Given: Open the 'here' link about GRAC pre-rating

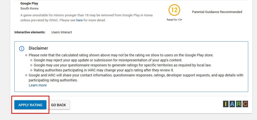Looking at the screenshot, I should point(79,20).
